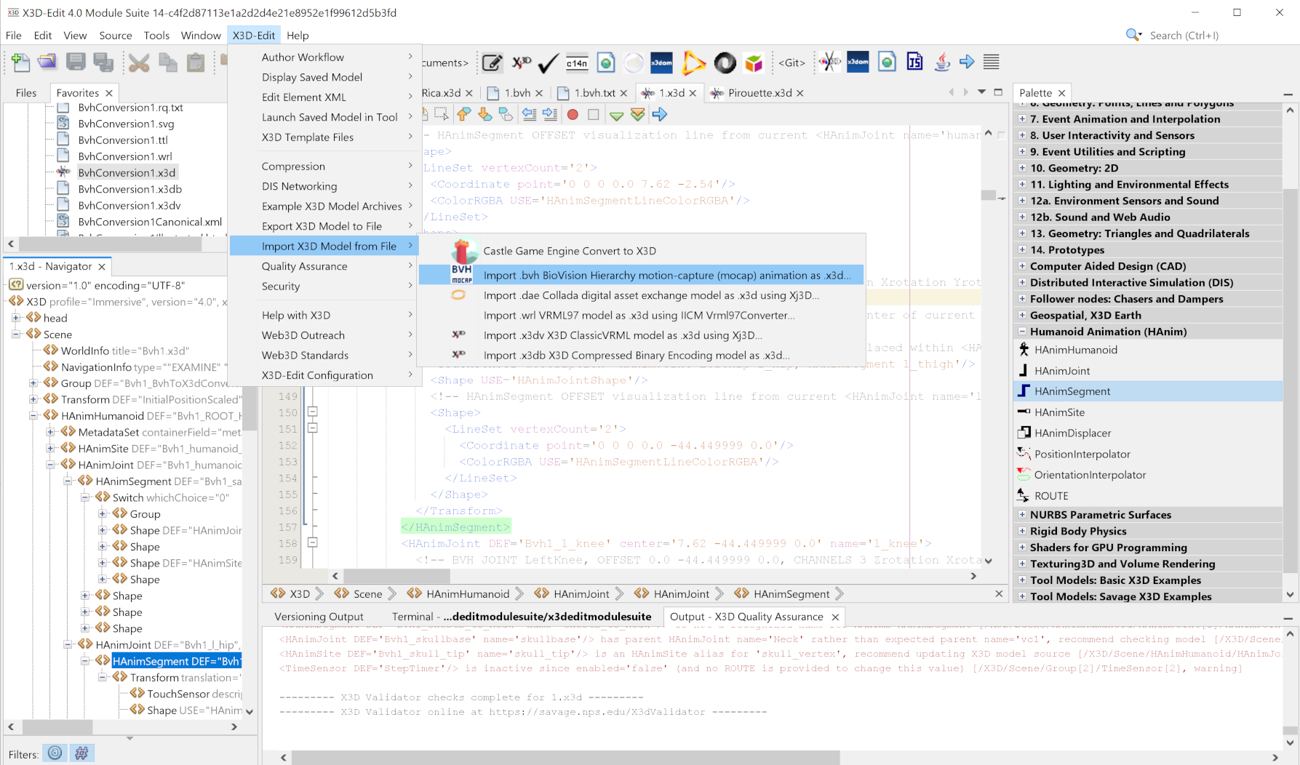Viewport: 1300px width, 765px height.
Task: Select the HAnimHumanoid palette node
Action: pyautogui.click(x=1075, y=350)
